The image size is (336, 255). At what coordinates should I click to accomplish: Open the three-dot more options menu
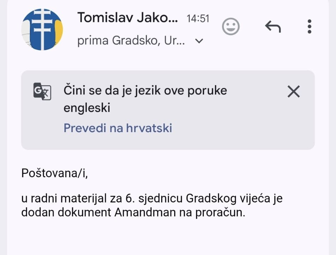(x=309, y=27)
